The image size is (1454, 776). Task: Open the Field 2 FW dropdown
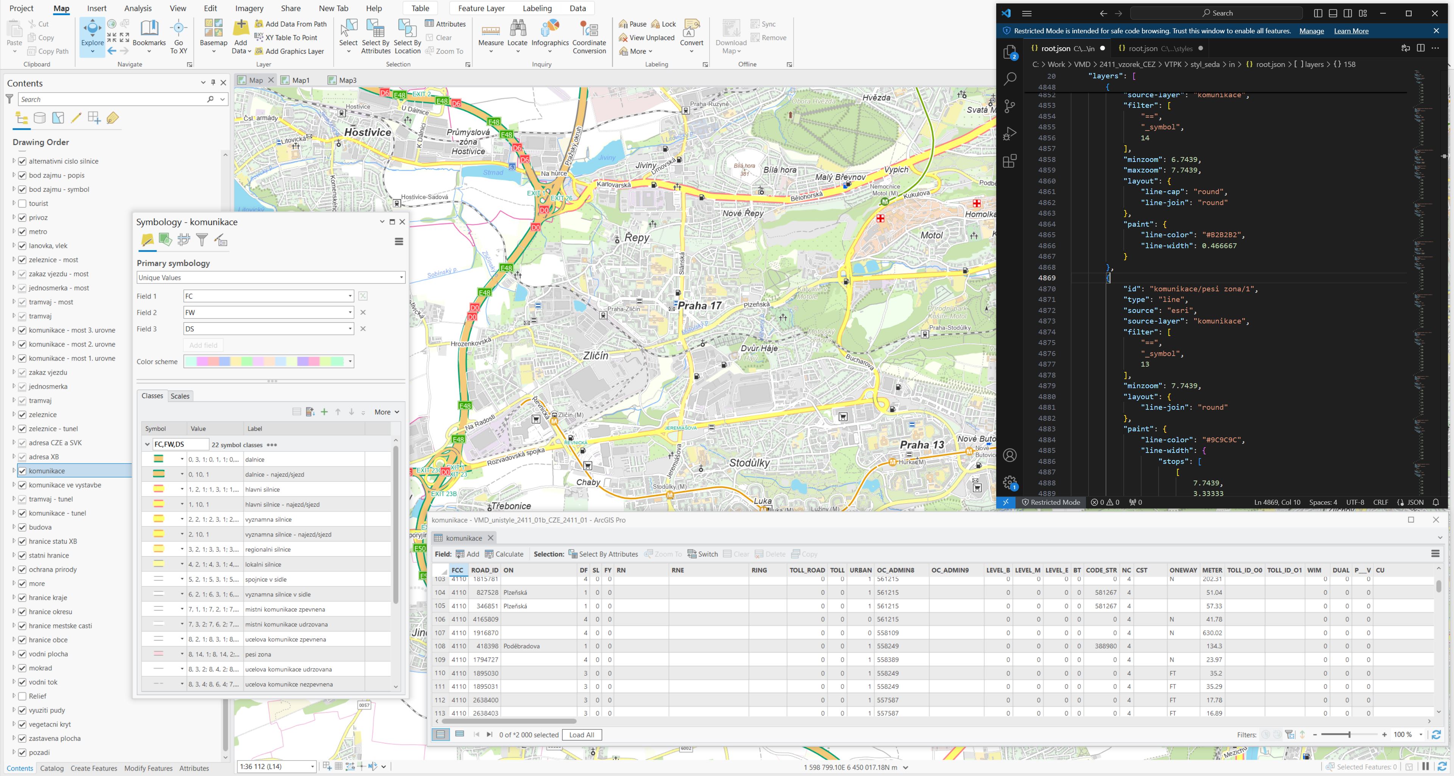point(268,313)
